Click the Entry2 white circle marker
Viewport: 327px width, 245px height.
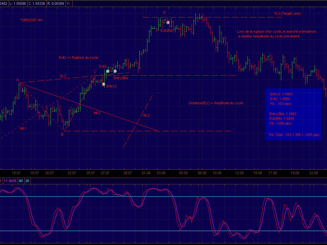tap(104, 84)
